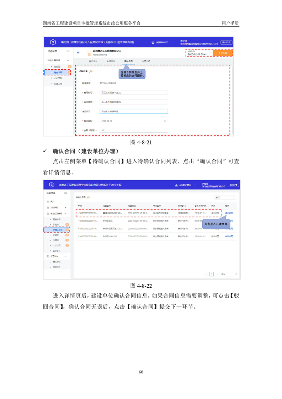Click 确认合同 link in first table row
The image size is (282, 399).
[x=229, y=213]
